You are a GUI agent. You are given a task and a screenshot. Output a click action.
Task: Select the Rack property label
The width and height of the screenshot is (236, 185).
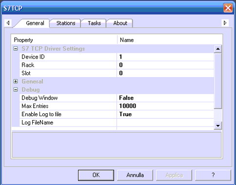[28, 65]
